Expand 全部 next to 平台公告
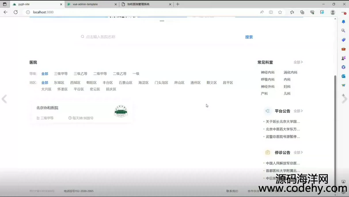 pyautogui.click(x=298, y=111)
